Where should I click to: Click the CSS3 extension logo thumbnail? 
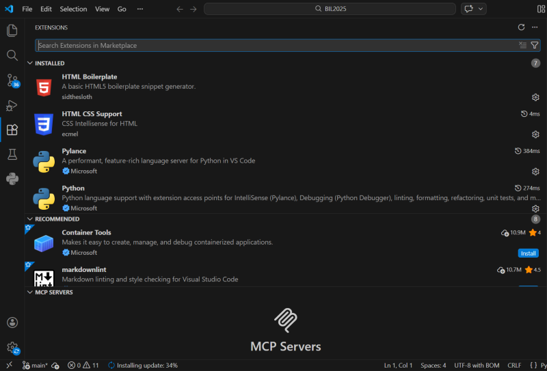coord(44,124)
